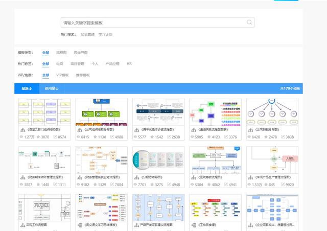Click flowchart icon beside 自定义部门组织结构图
Image resolution: width=327 pixels, height=231 pixels.
point(22,130)
